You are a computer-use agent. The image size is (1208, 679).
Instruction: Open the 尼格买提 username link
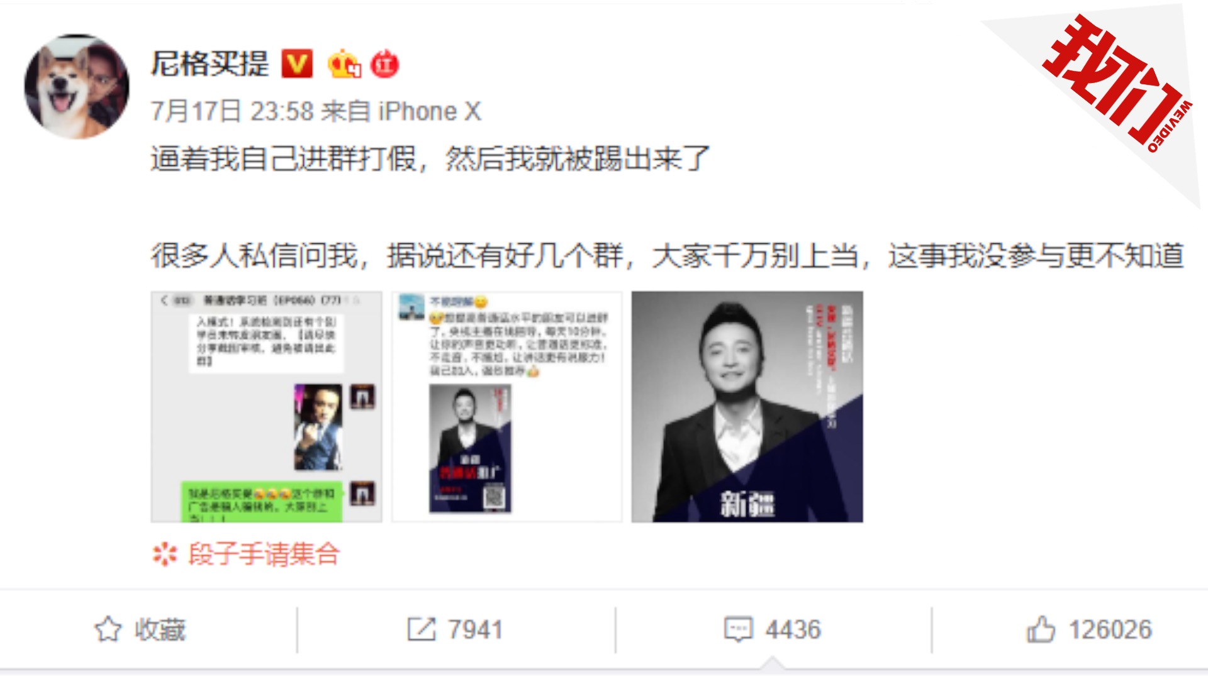click(x=210, y=64)
